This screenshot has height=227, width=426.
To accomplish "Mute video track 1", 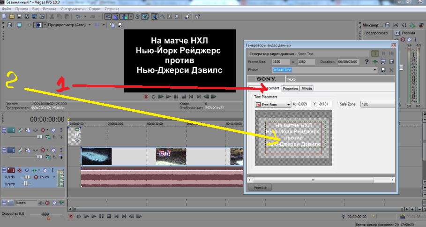I will tap(53, 130).
